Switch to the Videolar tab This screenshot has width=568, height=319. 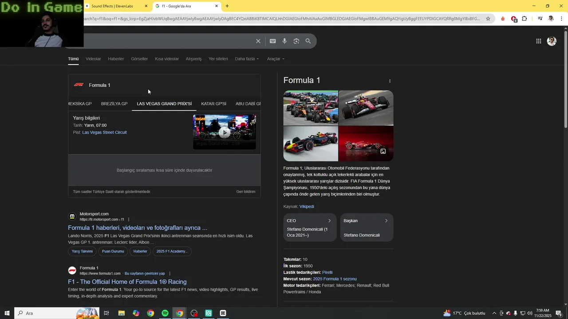click(93, 59)
